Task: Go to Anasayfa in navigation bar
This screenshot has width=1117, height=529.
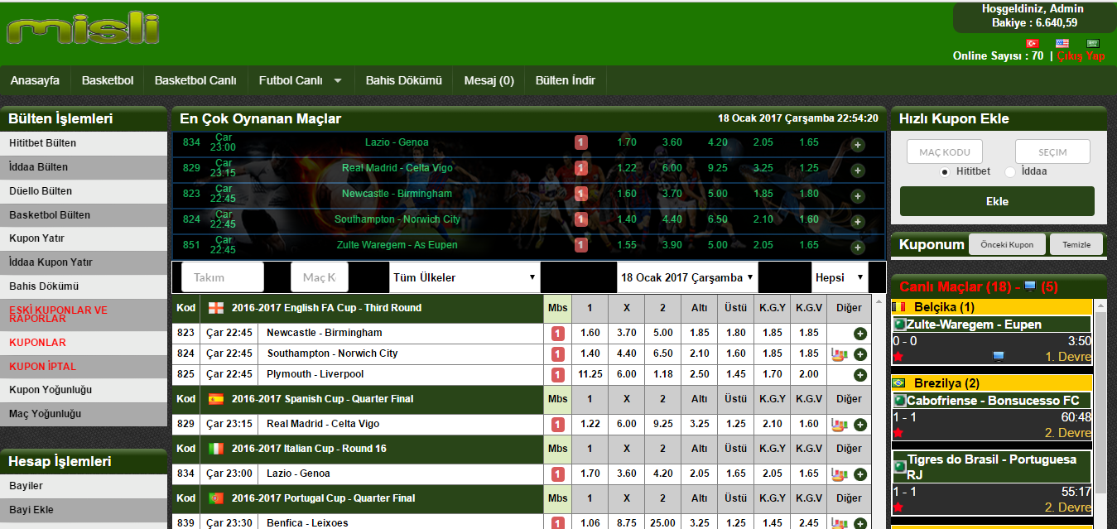Action: coord(35,80)
